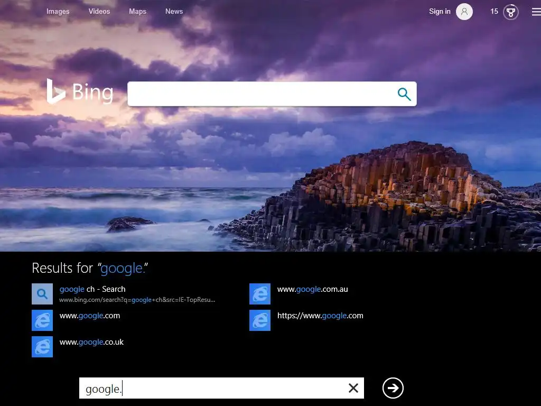Open the Bing rewards medal icon

[511, 12]
